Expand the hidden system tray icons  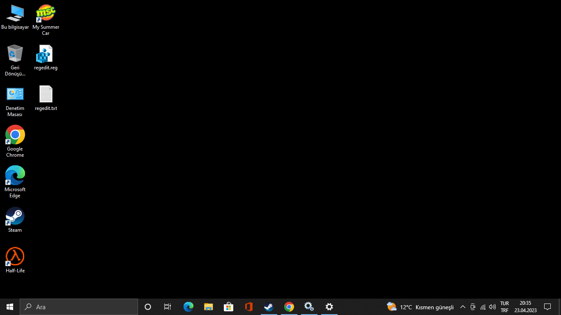(x=463, y=307)
